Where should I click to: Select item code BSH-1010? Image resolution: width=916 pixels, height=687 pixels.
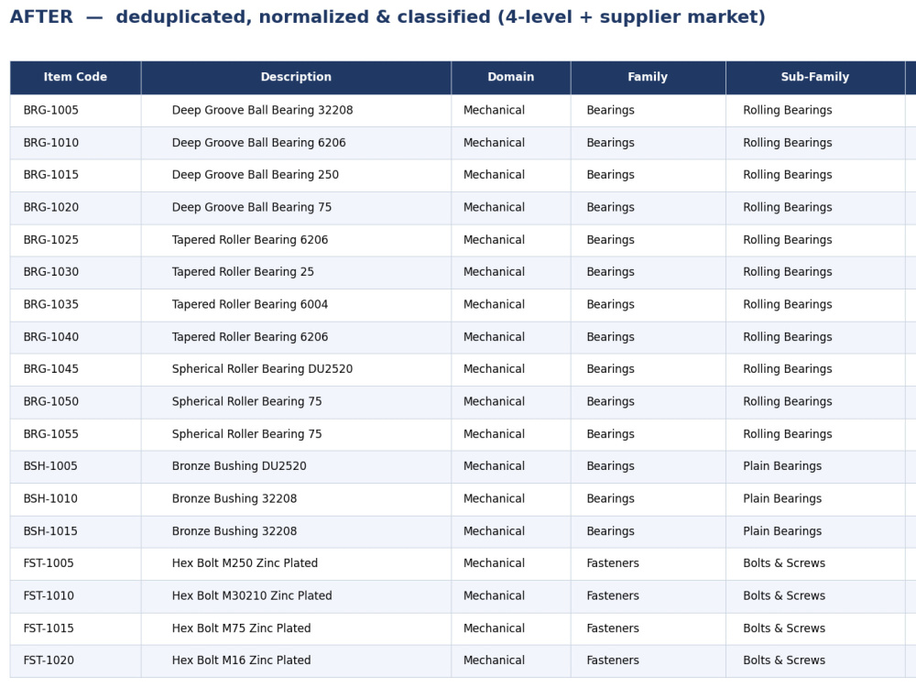50,499
